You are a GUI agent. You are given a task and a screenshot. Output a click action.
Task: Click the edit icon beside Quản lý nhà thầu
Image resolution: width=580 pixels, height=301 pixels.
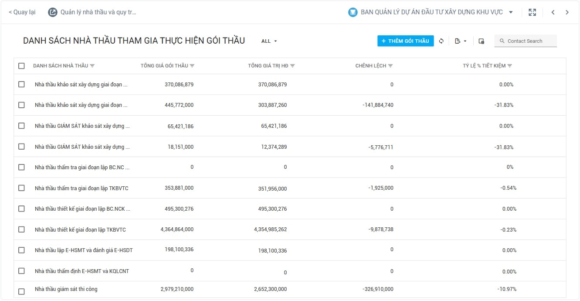[53, 12]
